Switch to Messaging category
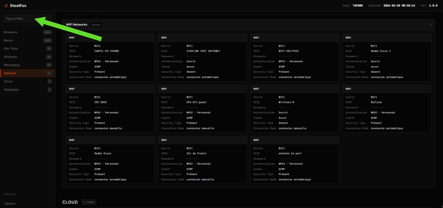 (x=12, y=65)
